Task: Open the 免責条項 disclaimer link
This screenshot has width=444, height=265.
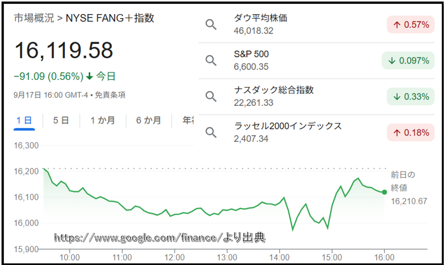Action: click(x=110, y=95)
